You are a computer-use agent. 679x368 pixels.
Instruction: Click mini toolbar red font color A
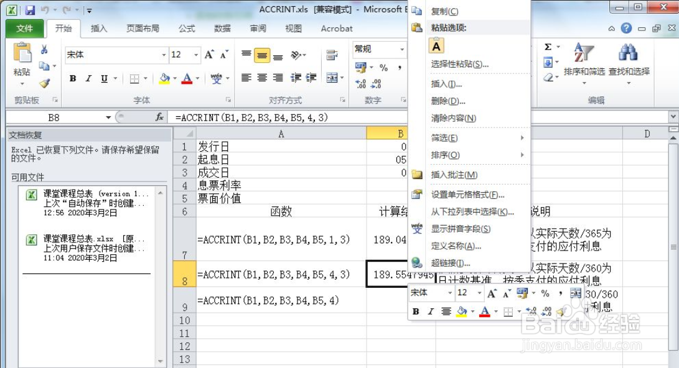point(485,311)
